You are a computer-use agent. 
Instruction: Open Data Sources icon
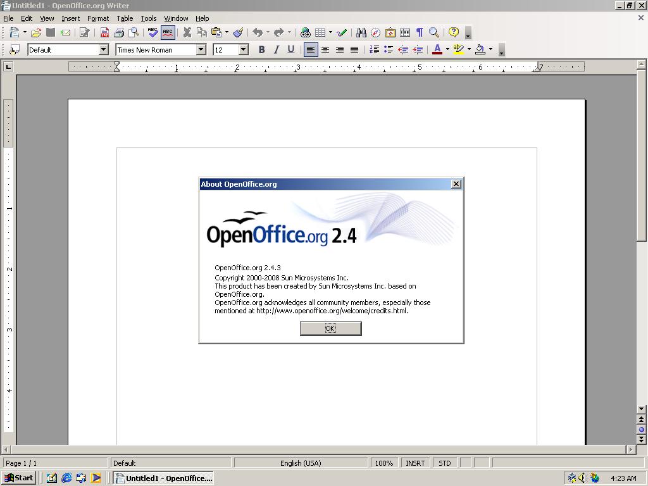[405, 32]
